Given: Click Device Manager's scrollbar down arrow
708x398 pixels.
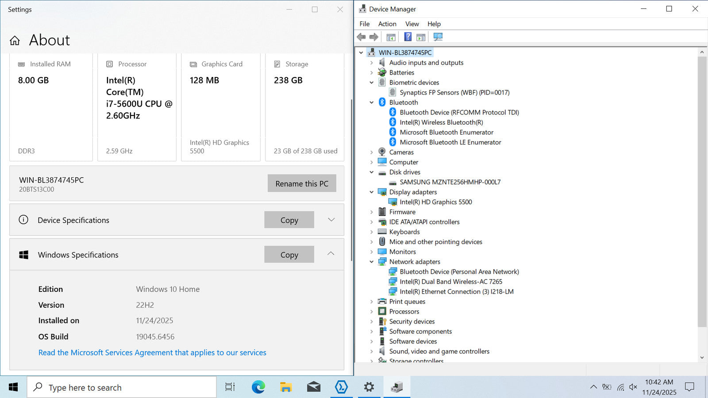Looking at the screenshot, I should (x=702, y=357).
